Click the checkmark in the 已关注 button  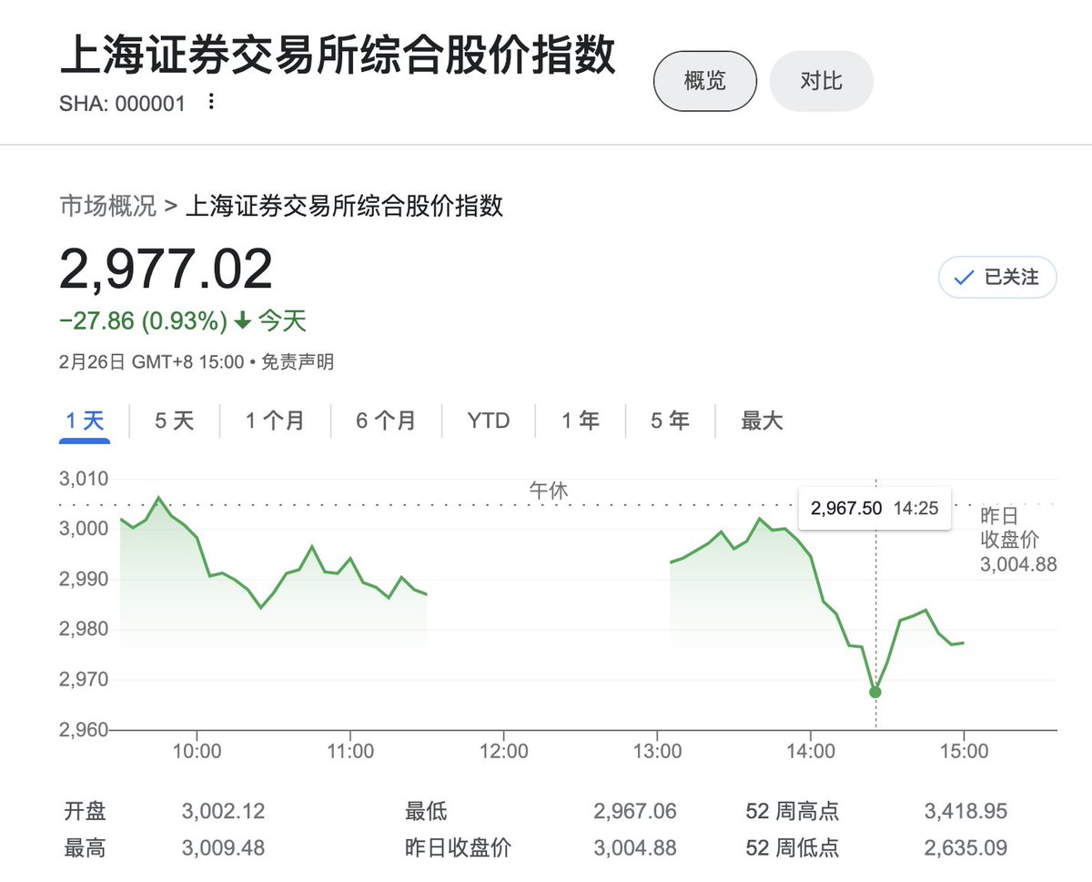964,278
